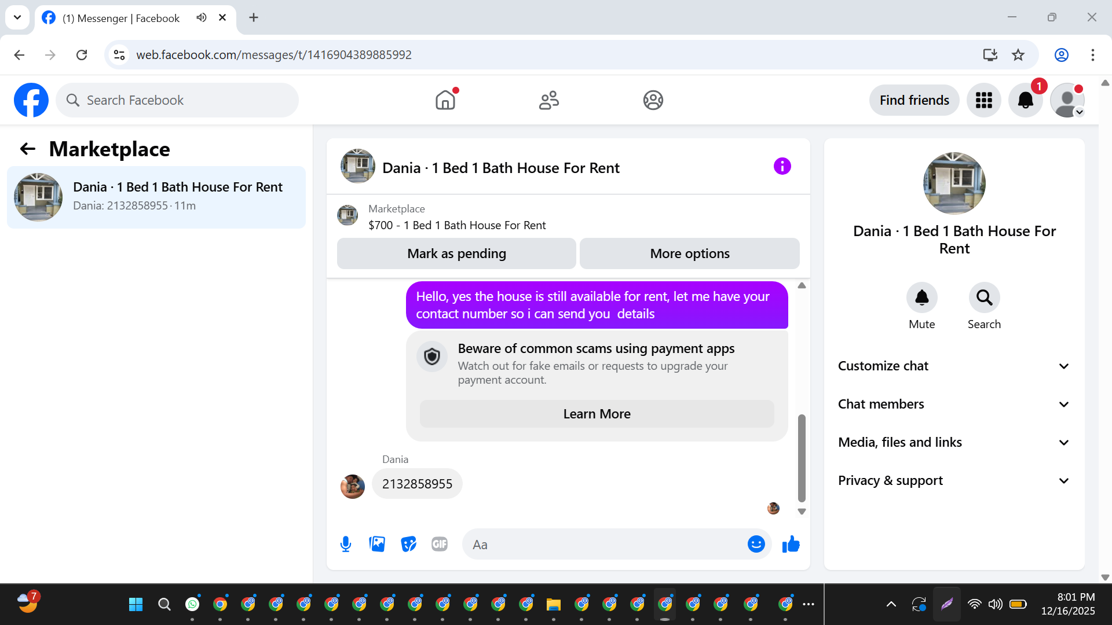Click Learn More about payment scams
The width and height of the screenshot is (1112, 625).
[597, 414]
